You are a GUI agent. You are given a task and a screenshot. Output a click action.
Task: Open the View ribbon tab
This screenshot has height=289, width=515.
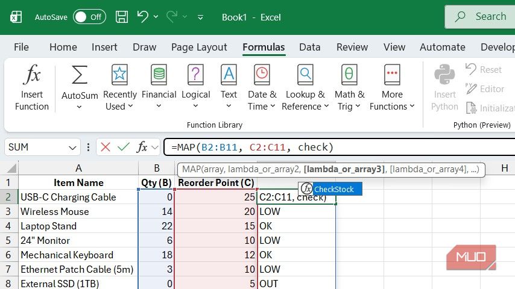[394, 47]
